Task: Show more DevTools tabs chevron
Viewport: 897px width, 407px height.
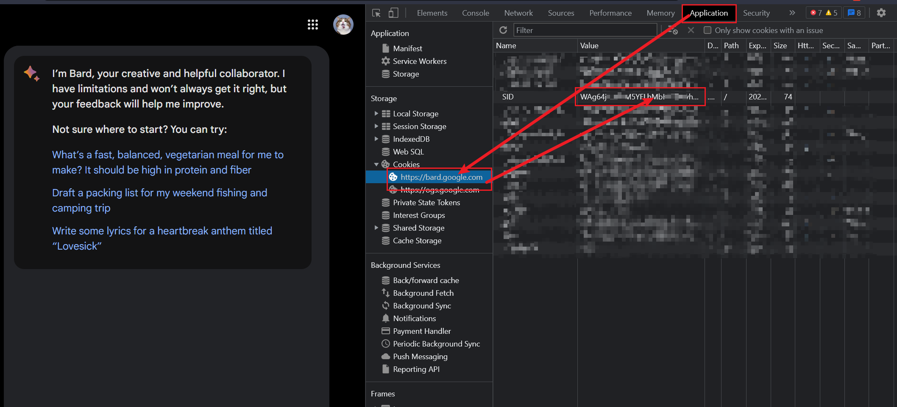Action: tap(792, 13)
